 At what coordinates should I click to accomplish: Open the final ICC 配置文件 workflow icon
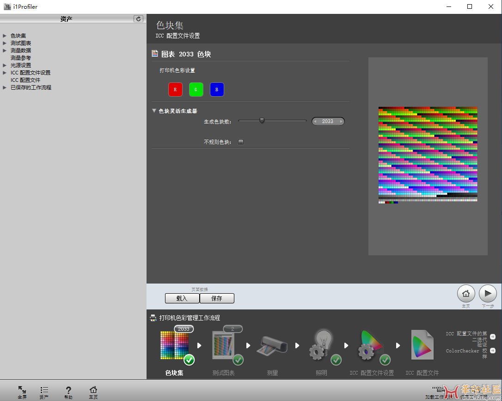[422, 345]
